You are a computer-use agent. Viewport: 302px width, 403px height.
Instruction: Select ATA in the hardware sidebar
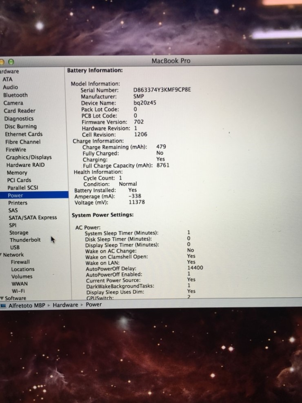click(x=7, y=80)
